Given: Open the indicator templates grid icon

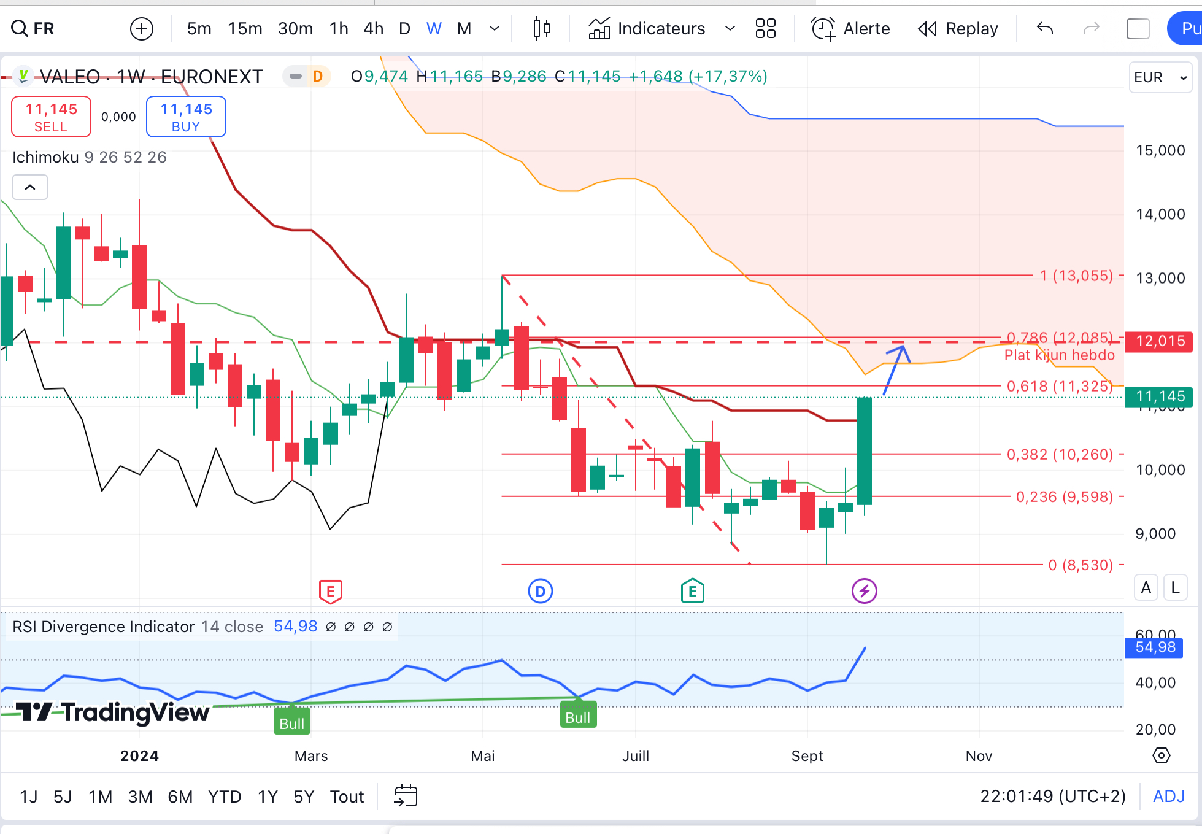Looking at the screenshot, I should pos(765,28).
